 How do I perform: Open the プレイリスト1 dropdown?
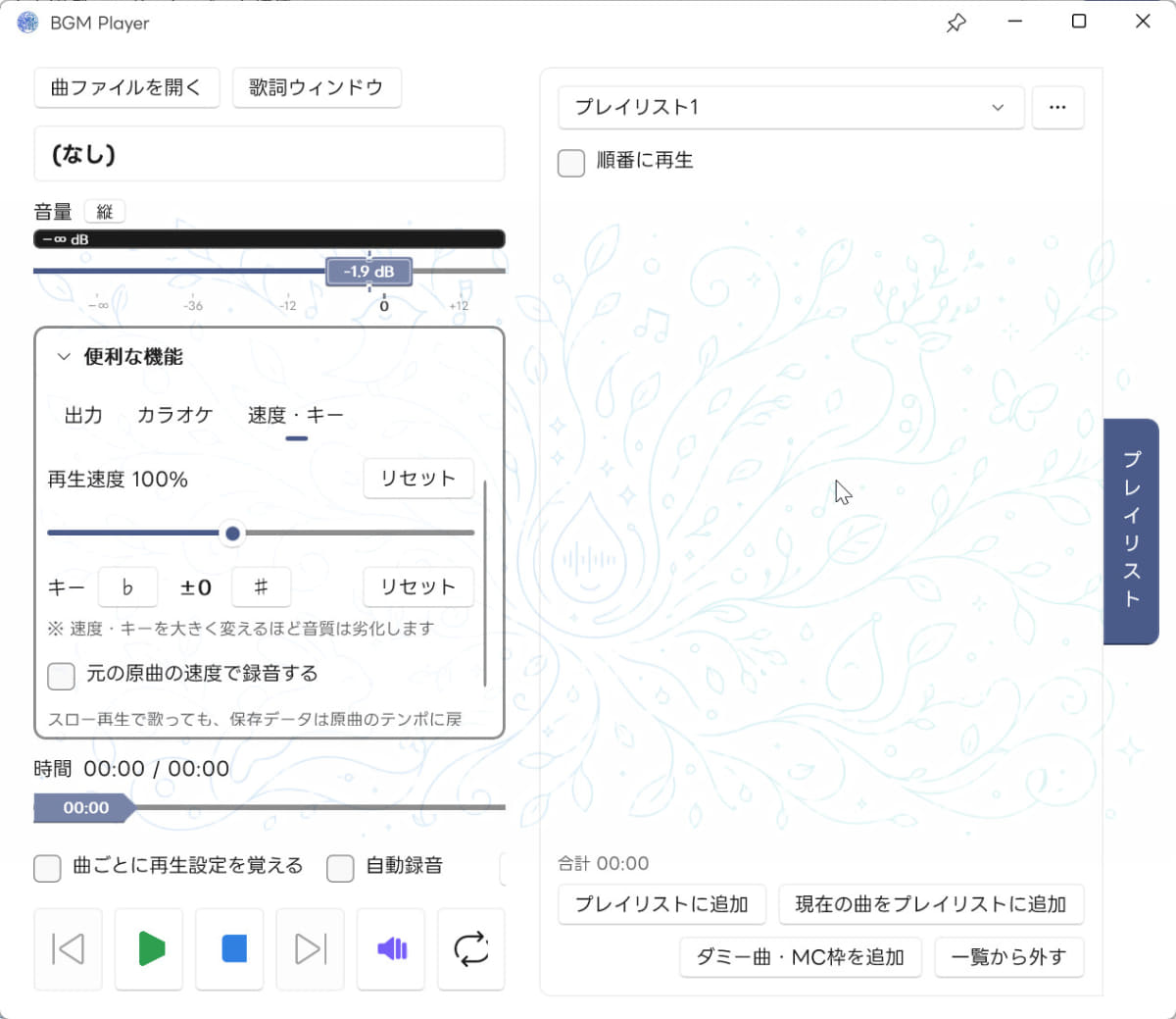point(791,107)
